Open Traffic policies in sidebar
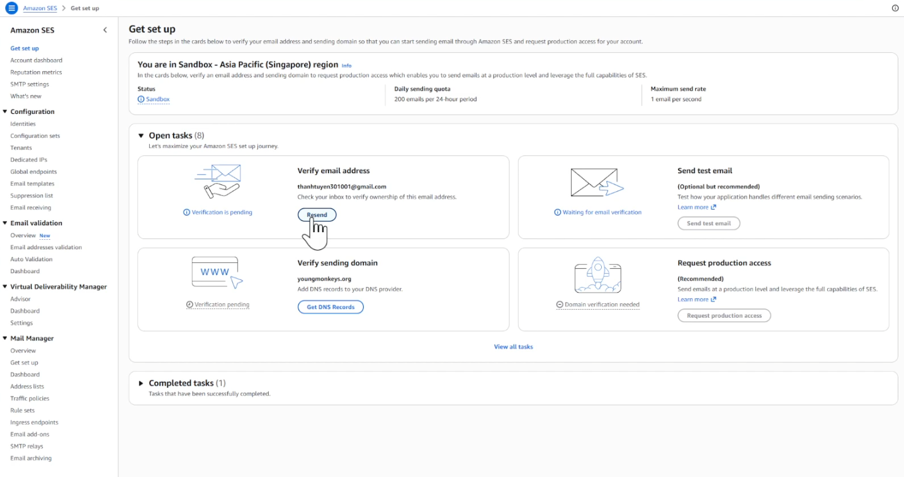Viewport: 904px width, 477px height. pos(30,398)
